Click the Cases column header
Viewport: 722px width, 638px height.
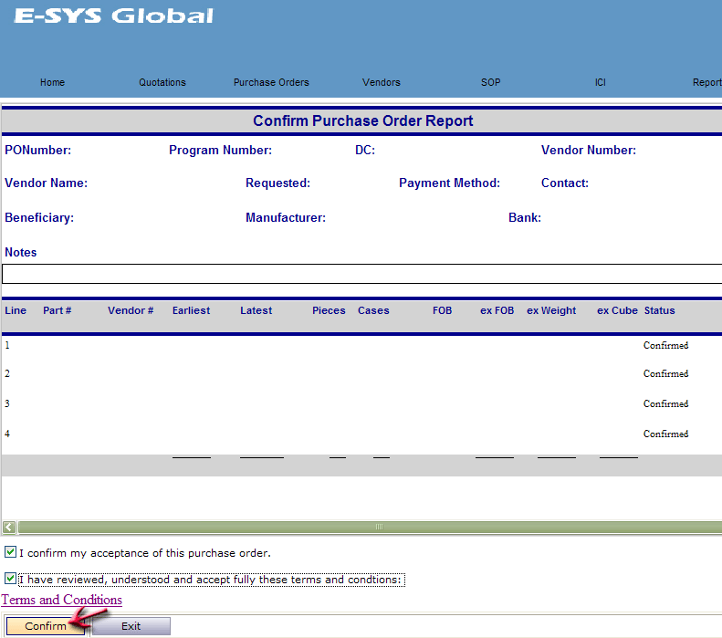click(373, 310)
